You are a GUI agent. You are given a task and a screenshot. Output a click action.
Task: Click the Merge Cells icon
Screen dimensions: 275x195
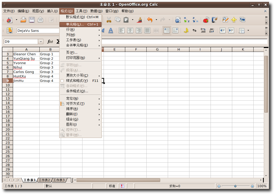[x=156, y=31]
